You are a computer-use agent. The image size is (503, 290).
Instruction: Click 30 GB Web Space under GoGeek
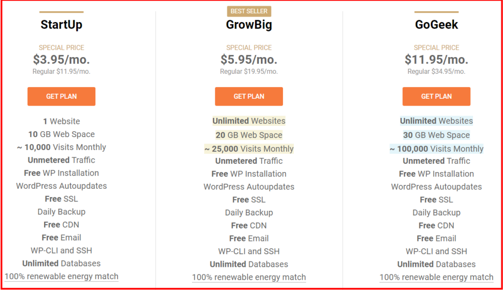[436, 134]
